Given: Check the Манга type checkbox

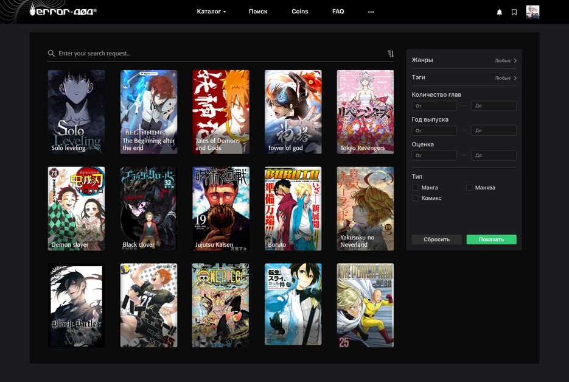Looking at the screenshot, I should pos(416,188).
